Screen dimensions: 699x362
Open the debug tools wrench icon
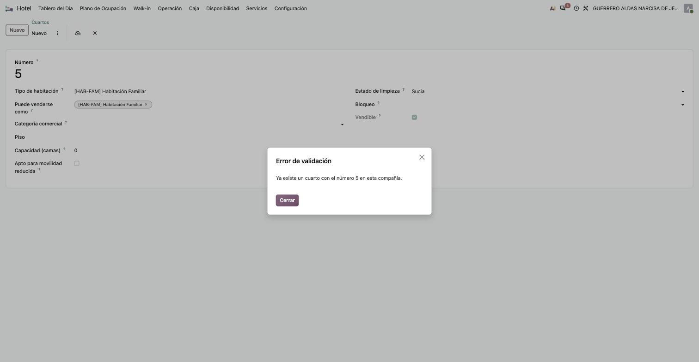click(586, 8)
